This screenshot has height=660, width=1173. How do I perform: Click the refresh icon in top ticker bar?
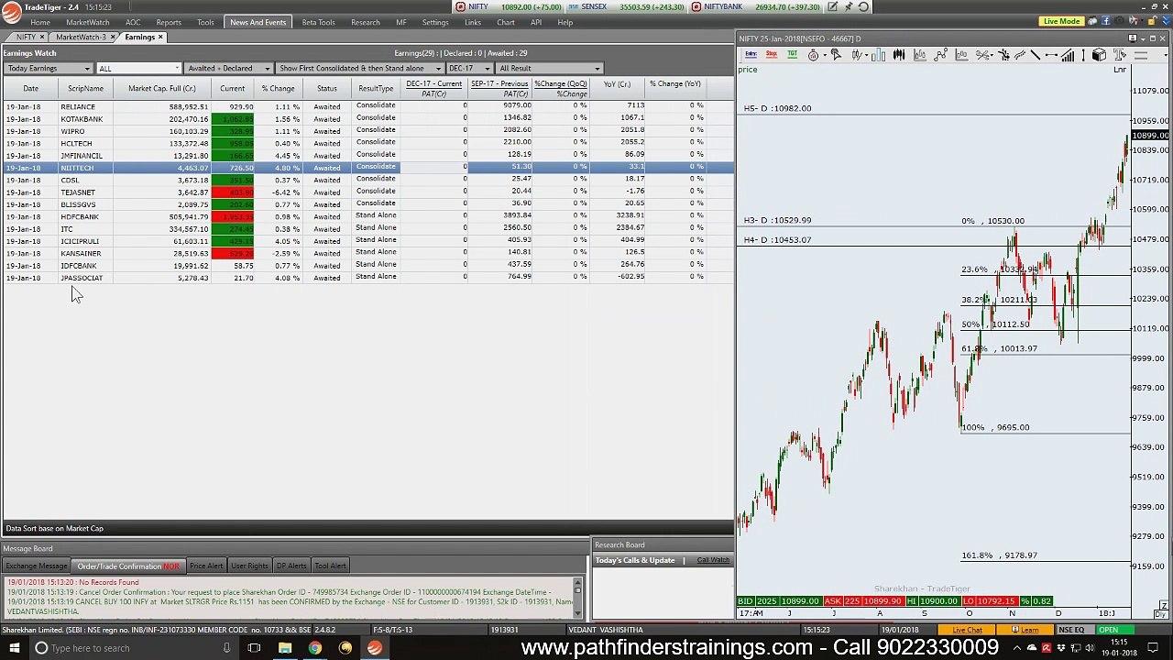(863, 6)
